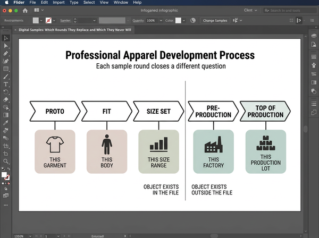Select the Pen tool
Viewport: 319px width, 238px height.
[6, 54]
